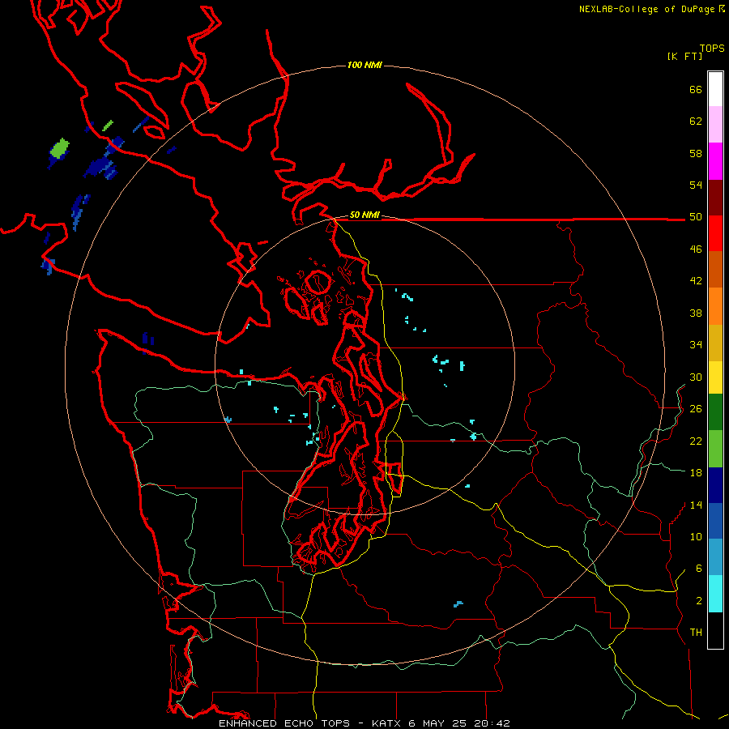Click the "62" legend value
The image size is (729, 729).
pos(696,122)
